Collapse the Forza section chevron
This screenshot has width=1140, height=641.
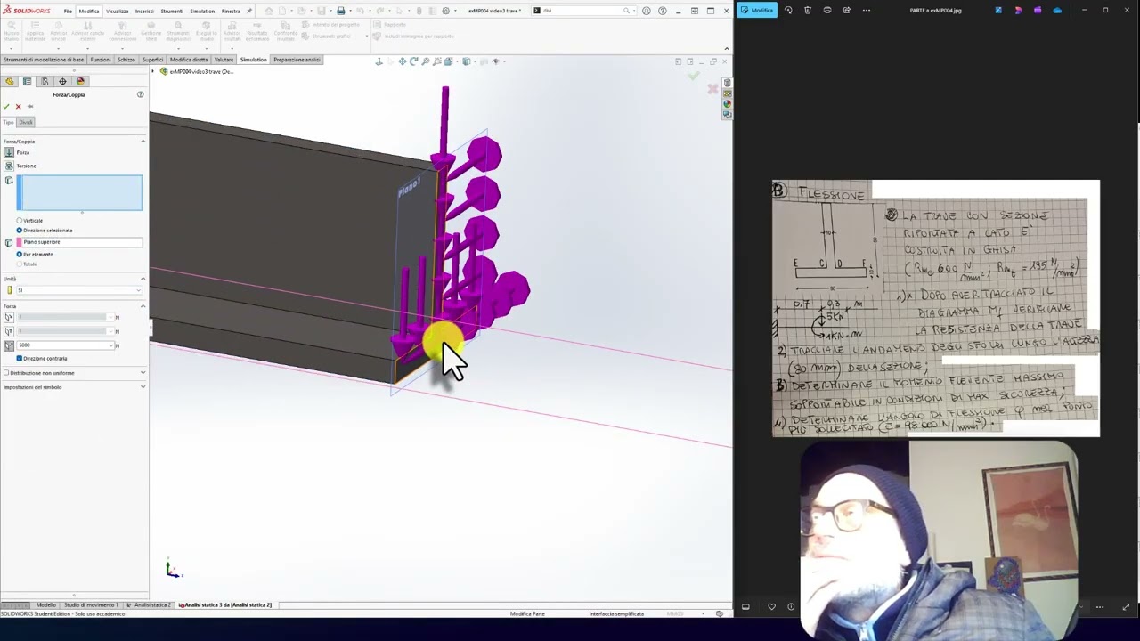[x=142, y=306]
